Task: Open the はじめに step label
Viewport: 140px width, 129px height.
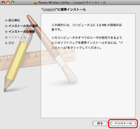Action: click(14, 20)
